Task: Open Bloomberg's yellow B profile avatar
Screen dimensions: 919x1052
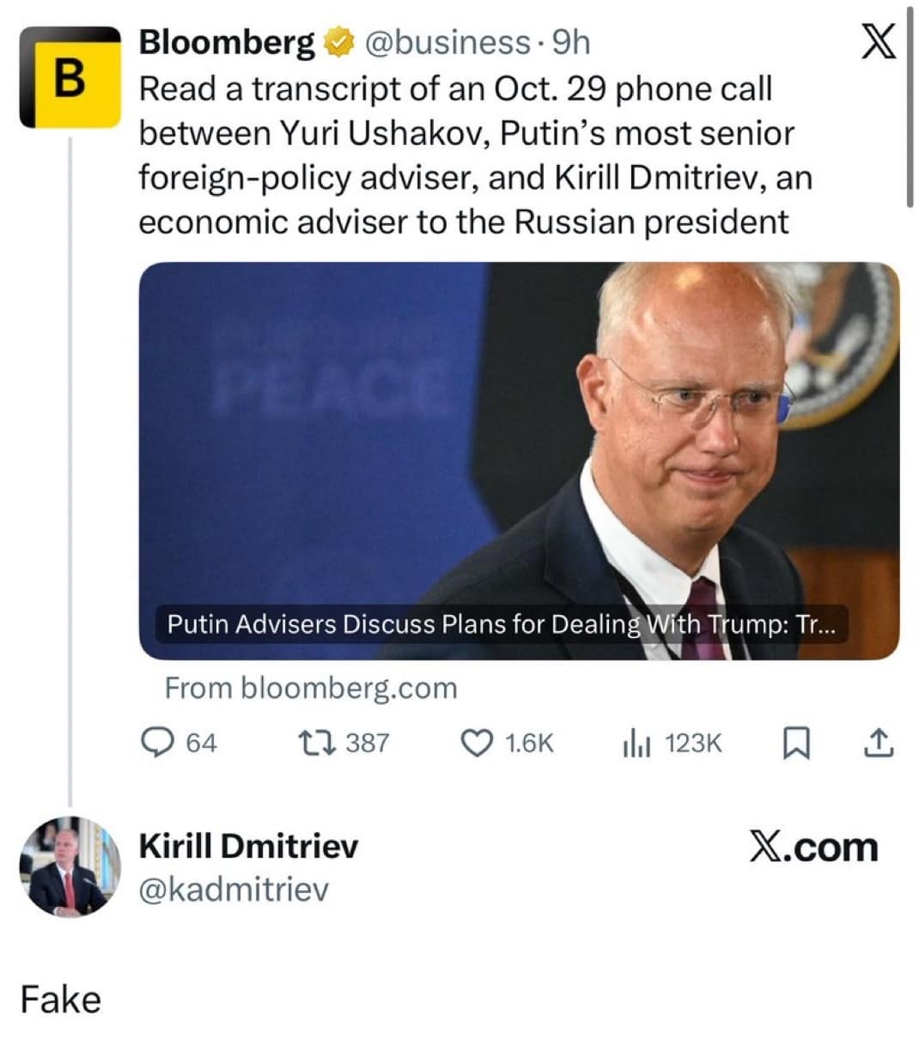Action: point(70,77)
